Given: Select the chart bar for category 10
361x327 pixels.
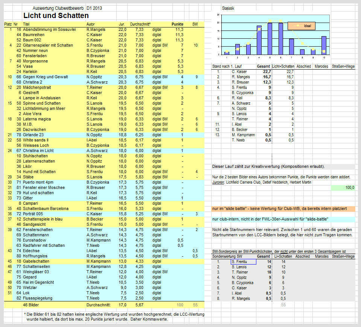Looking at the screenshot, I should coord(324,46).
